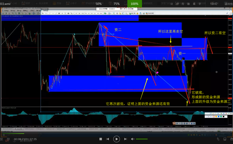Image resolution: width=233 pixels, height=144 pixels.
Task: Click the chat bubble icon bottom-left
Action: (x=8, y=139)
